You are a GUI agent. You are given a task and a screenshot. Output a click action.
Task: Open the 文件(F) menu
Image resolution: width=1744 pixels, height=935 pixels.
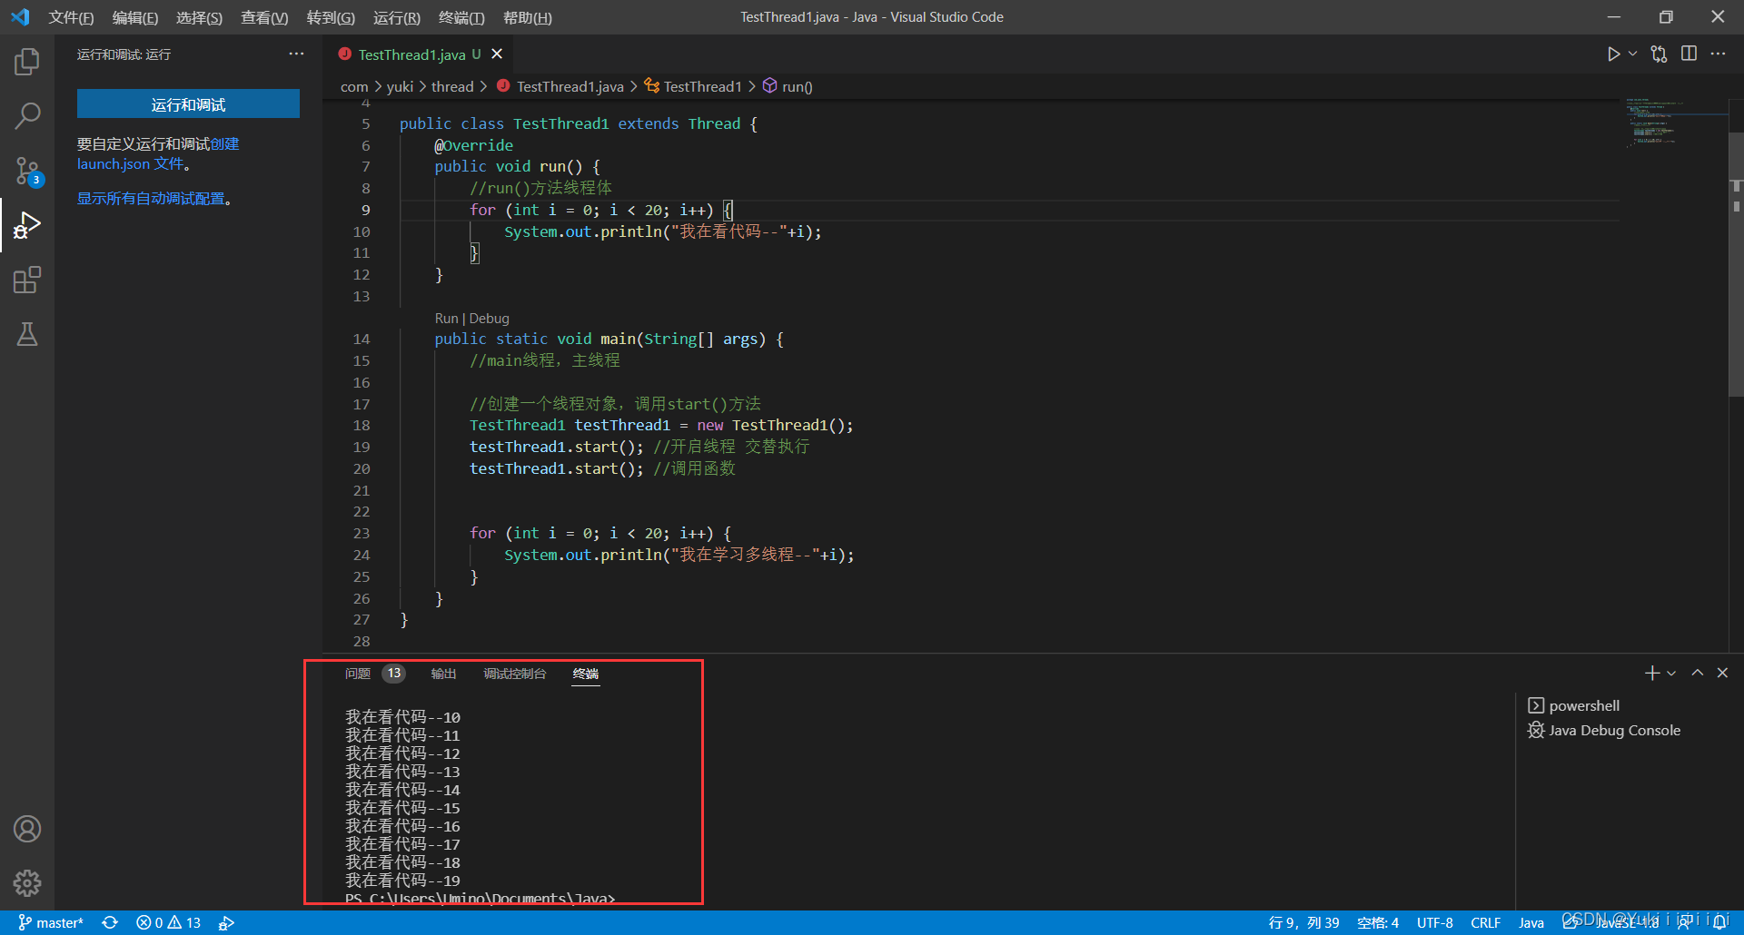(x=71, y=17)
